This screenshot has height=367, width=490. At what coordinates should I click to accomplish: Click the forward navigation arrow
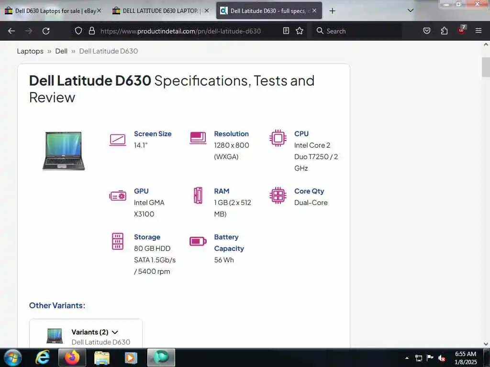point(29,31)
